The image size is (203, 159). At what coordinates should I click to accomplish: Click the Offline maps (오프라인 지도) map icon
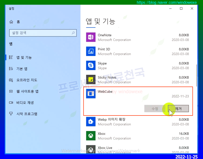click(x=11, y=80)
